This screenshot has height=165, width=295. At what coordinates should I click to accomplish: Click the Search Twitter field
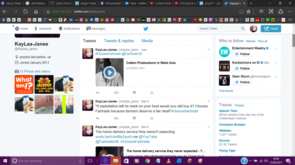click(222, 29)
